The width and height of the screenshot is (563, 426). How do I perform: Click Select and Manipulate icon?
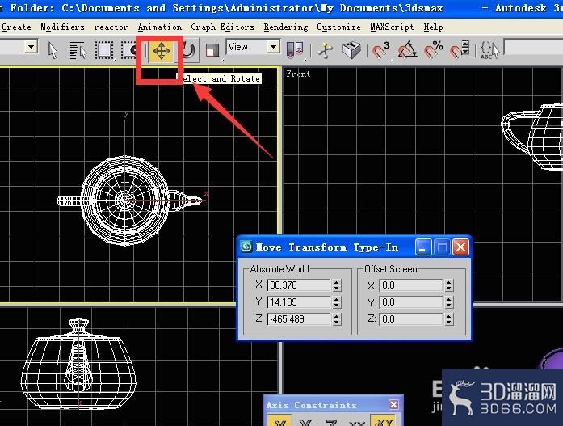(x=326, y=50)
